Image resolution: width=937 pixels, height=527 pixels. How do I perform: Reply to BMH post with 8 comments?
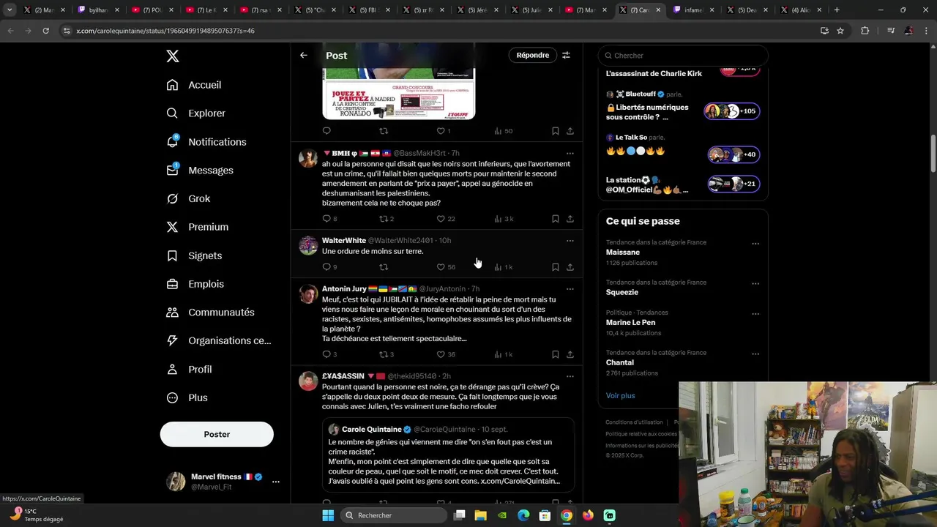(329, 219)
